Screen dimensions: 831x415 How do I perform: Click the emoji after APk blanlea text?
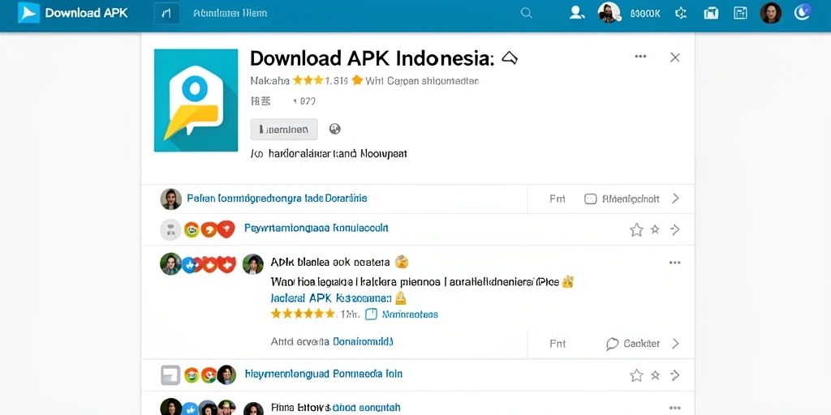[402, 262]
